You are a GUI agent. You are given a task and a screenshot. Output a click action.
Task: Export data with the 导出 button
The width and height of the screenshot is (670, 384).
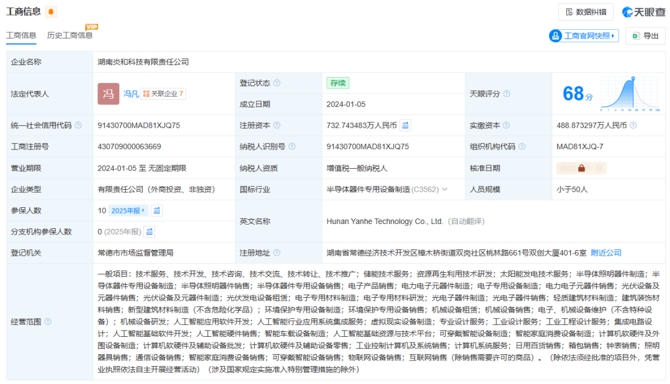[646, 36]
